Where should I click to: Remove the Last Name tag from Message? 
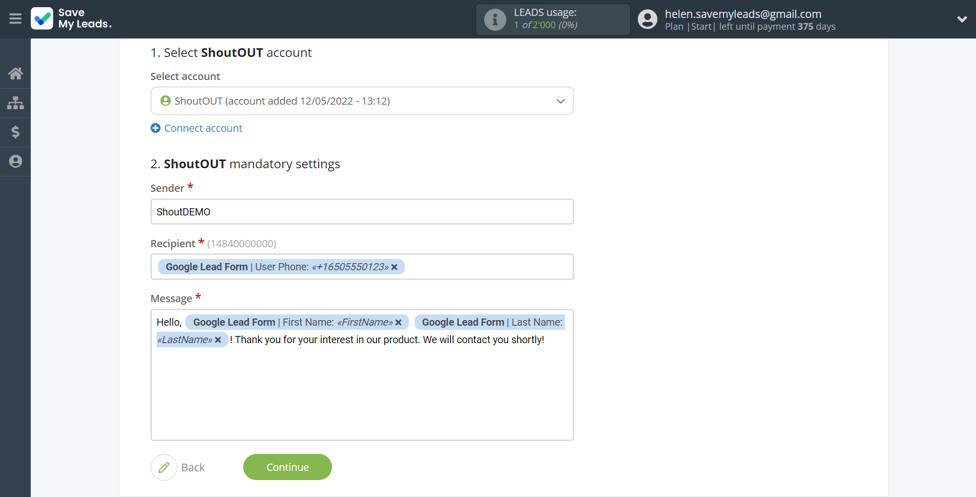pos(218,340)
